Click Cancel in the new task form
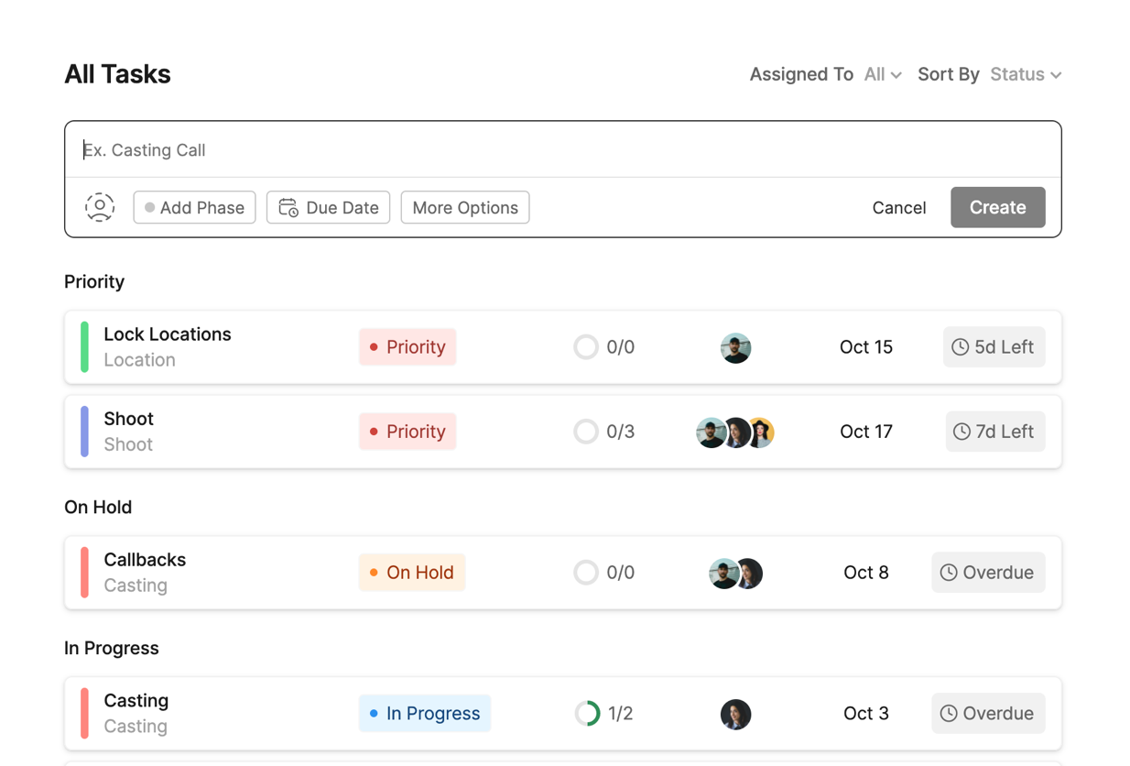 tap(898, 207)
